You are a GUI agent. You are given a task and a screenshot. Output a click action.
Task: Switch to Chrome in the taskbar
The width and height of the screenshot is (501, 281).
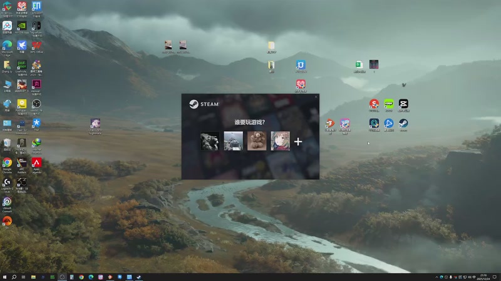[x=81, y=277]
